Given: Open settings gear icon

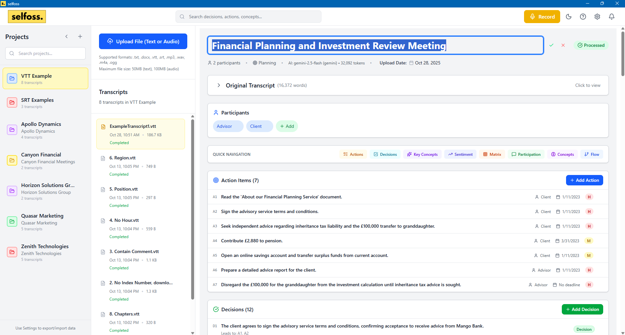Looking at the screenshot, I should (x=597, y=17).
